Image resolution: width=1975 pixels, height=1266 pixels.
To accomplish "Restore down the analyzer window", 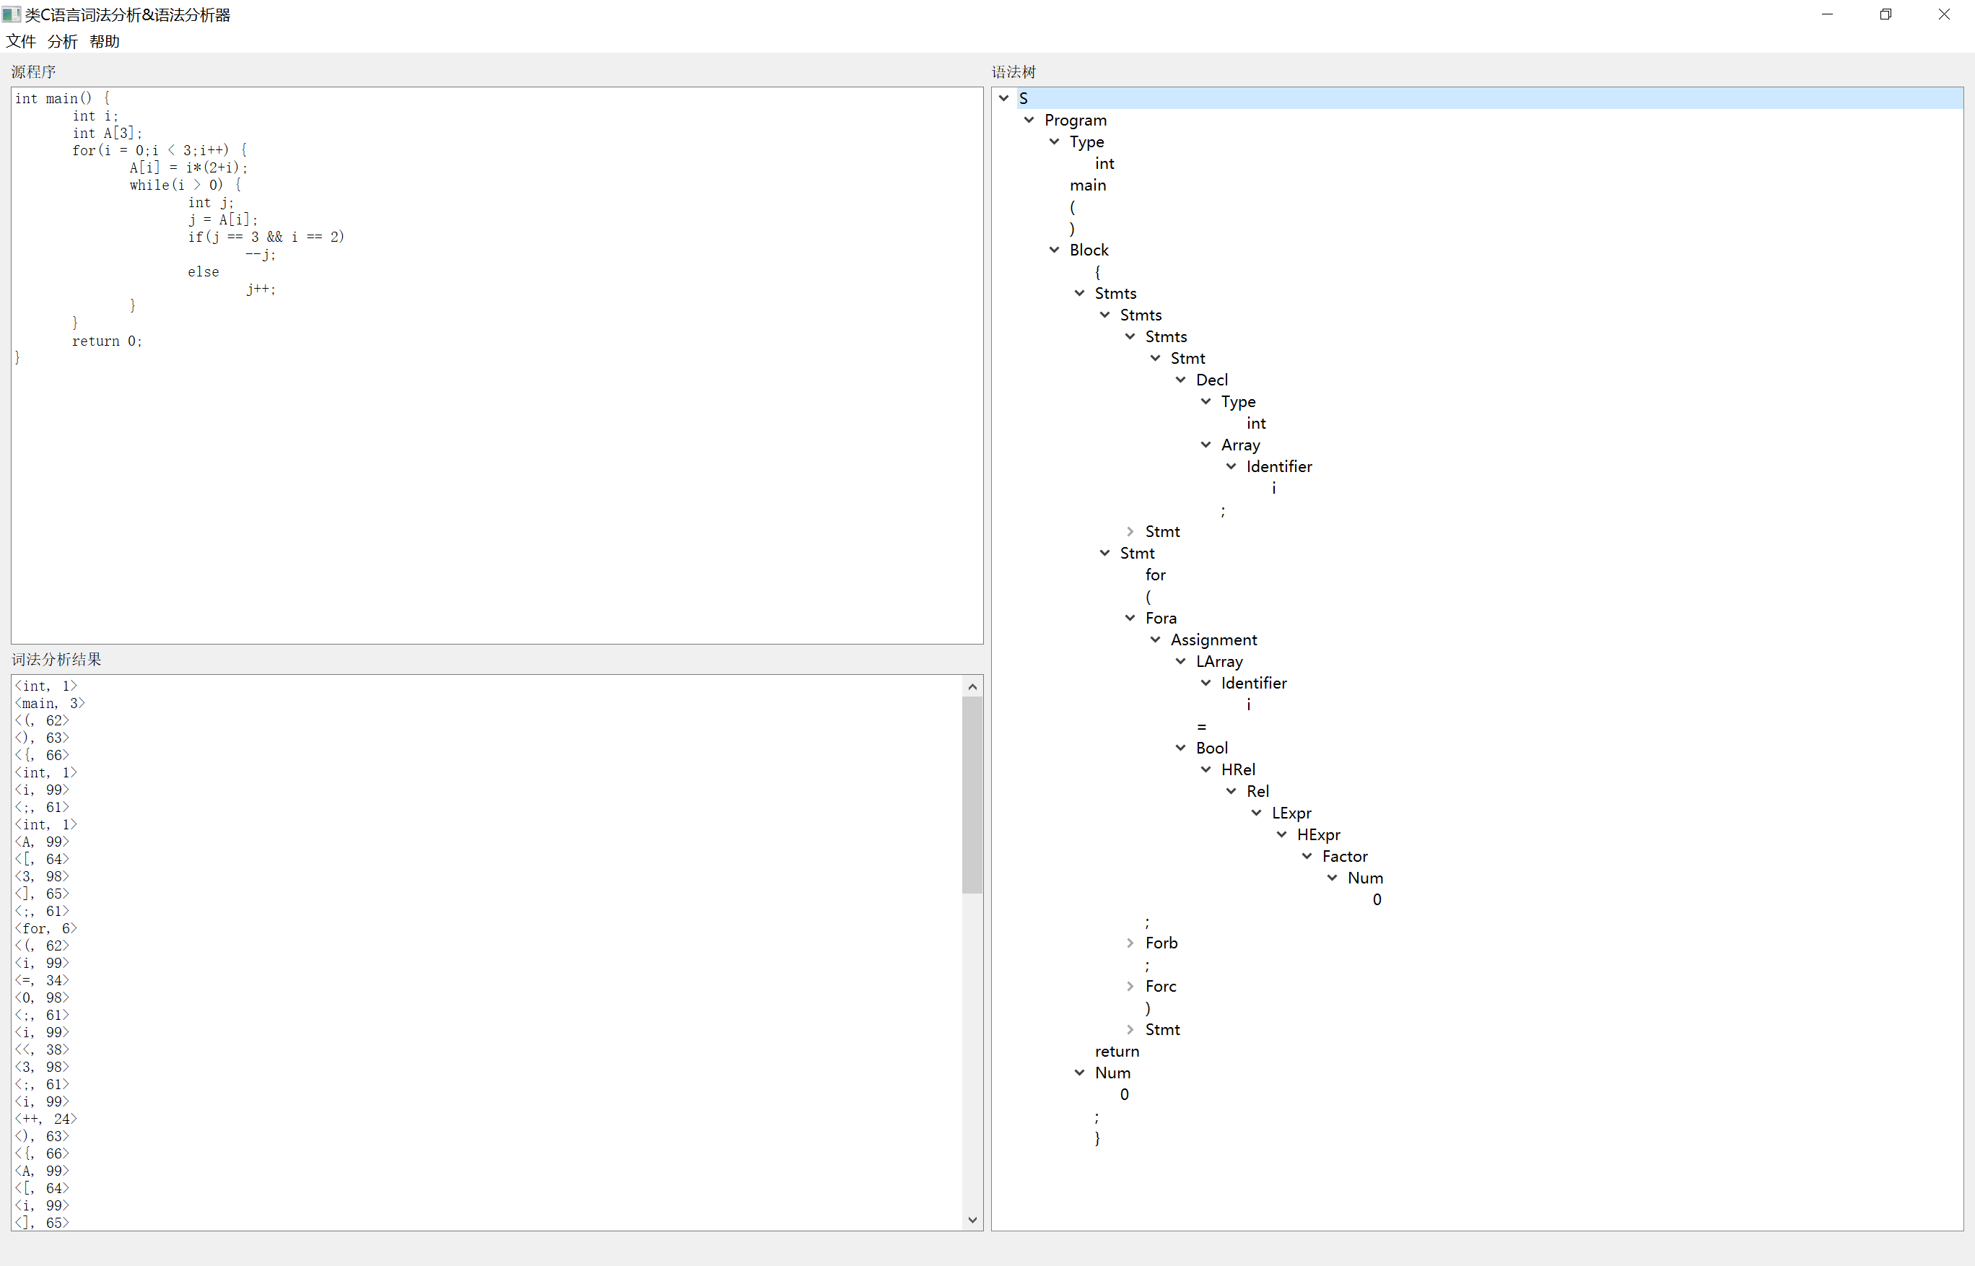I will 1885,14.
